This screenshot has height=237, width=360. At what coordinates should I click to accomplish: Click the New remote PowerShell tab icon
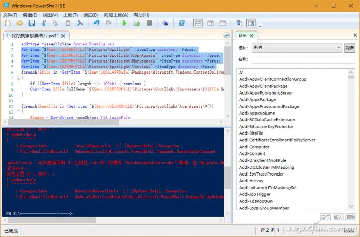[x=166, y=24]
